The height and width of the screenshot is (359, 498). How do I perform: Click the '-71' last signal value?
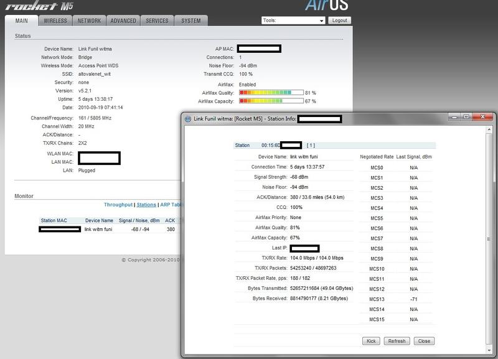413,299
